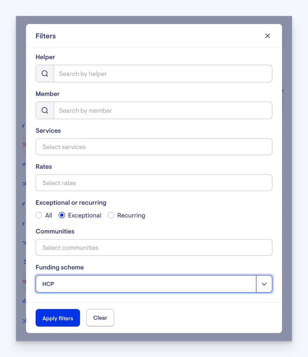Click the Filters dialog title
This screenshot has height=357, width=308.
click(46, 36)
